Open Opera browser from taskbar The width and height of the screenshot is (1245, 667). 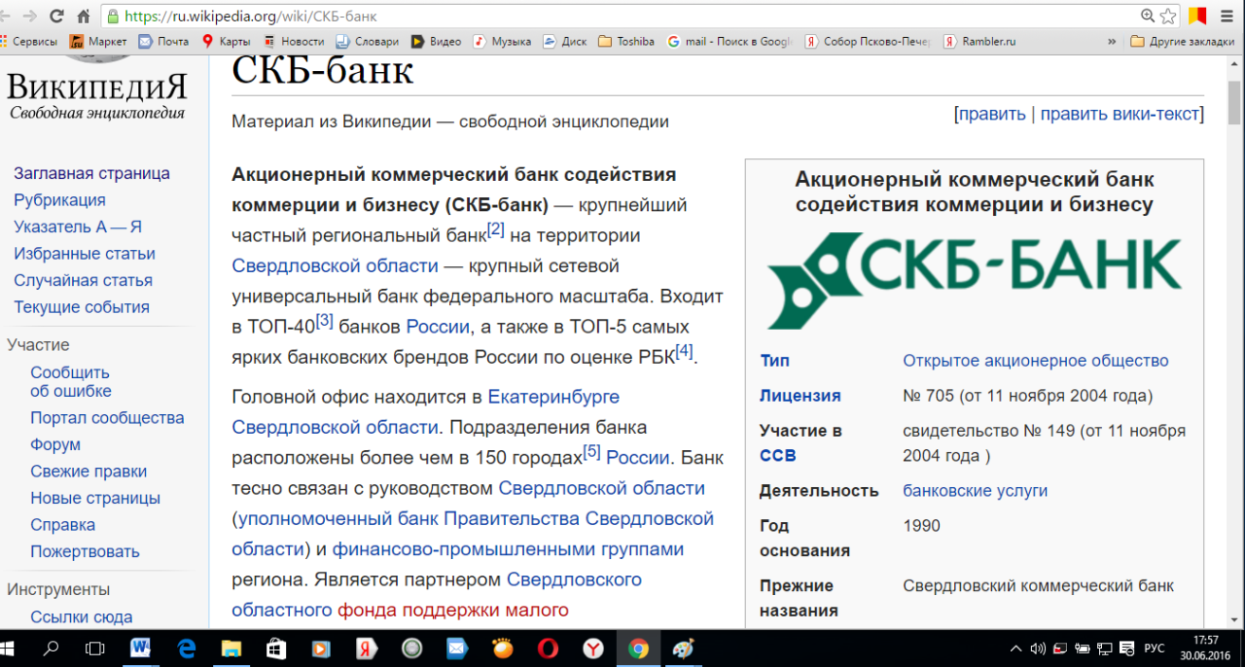[548, 648]
